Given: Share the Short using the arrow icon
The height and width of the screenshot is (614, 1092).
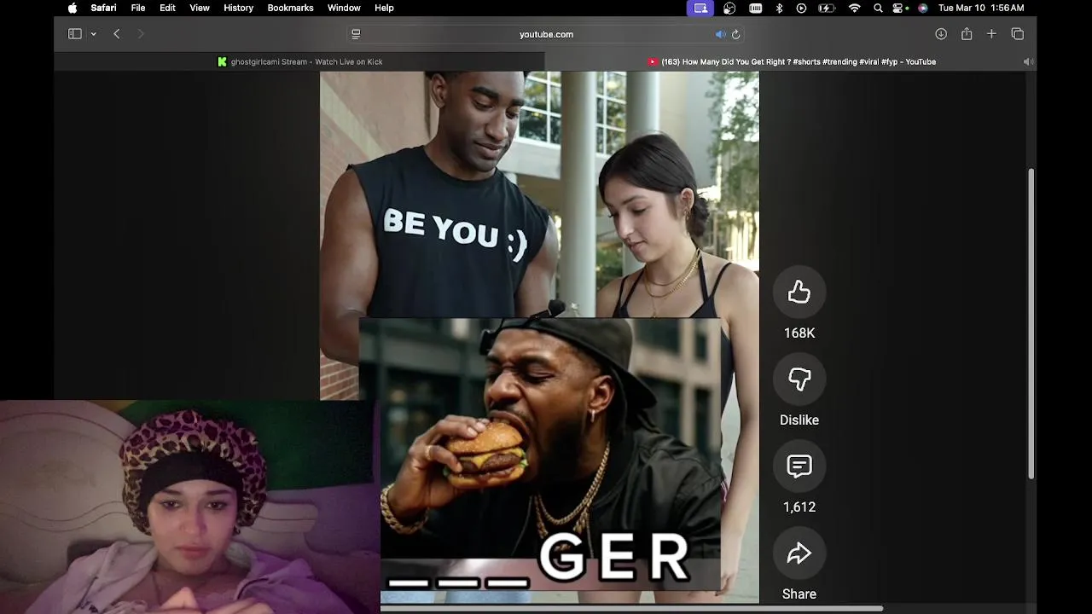Looking at the screenshot, I should (799, 553).
